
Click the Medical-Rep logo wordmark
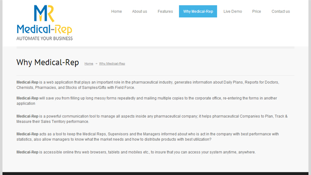point(45,29)
